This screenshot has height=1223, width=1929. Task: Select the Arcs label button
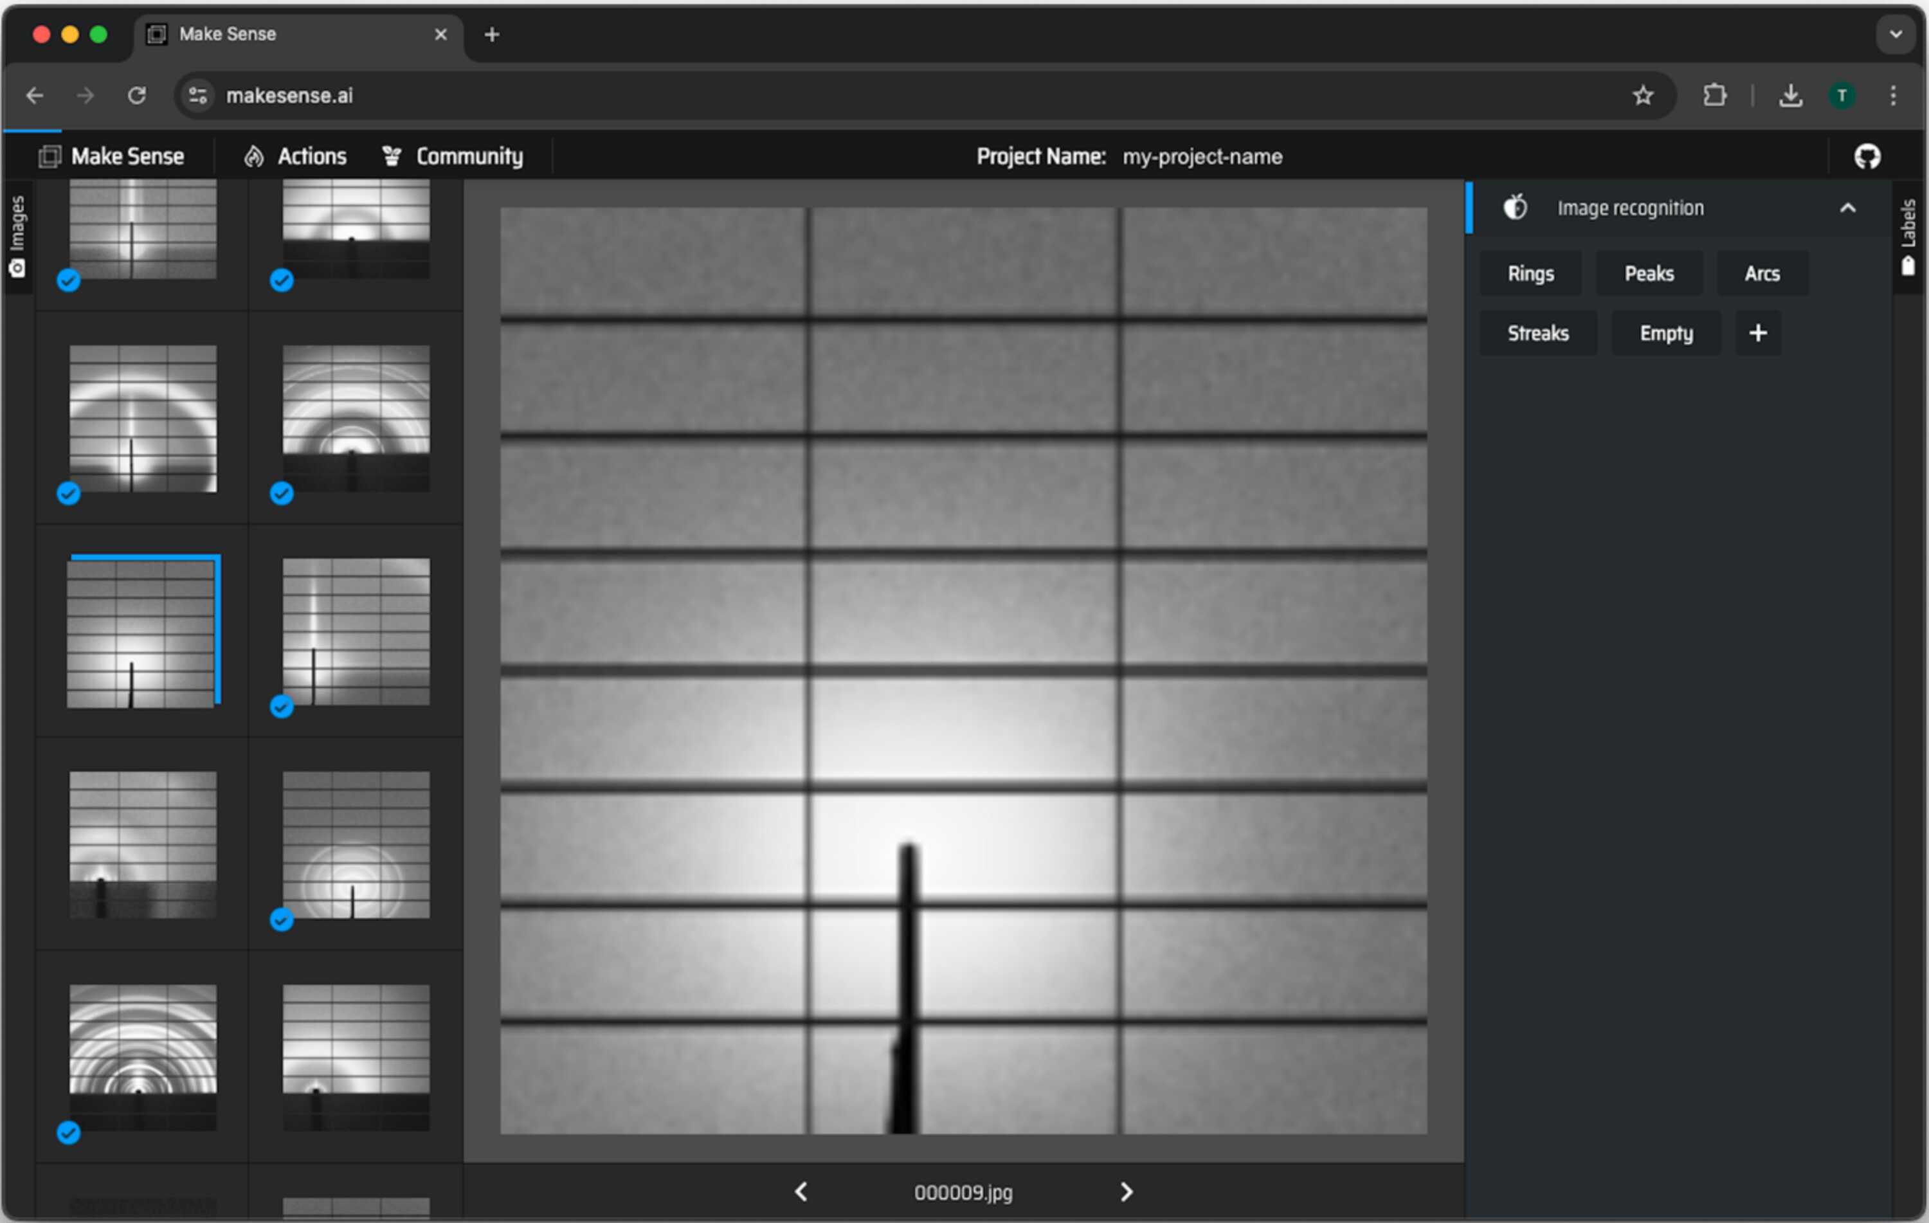pos(1762,274)
